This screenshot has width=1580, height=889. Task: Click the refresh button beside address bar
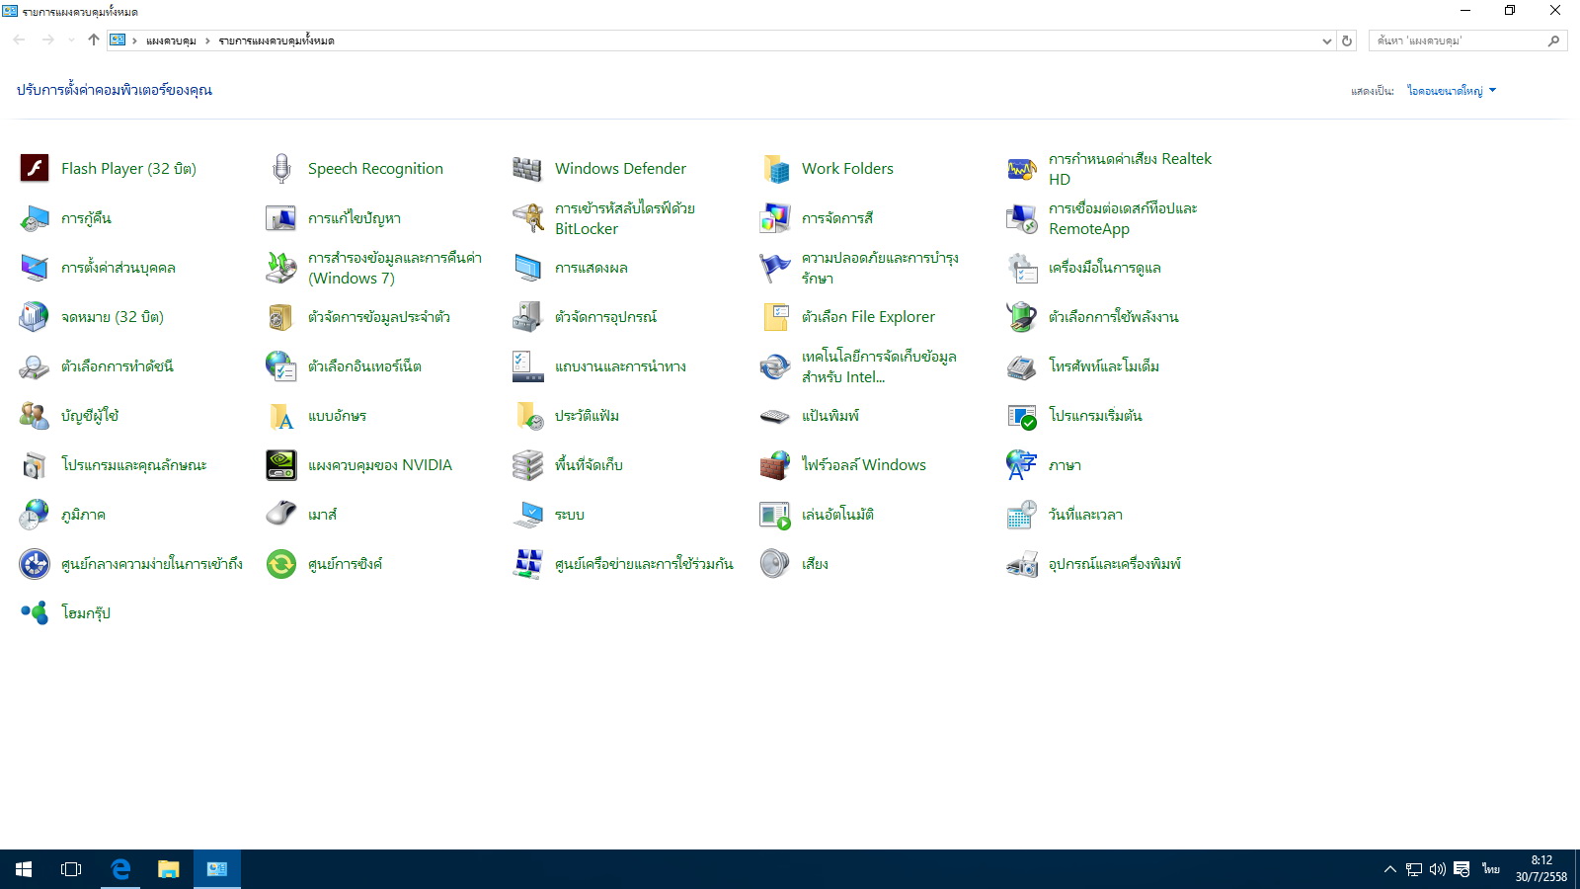tap(1346, 40)
